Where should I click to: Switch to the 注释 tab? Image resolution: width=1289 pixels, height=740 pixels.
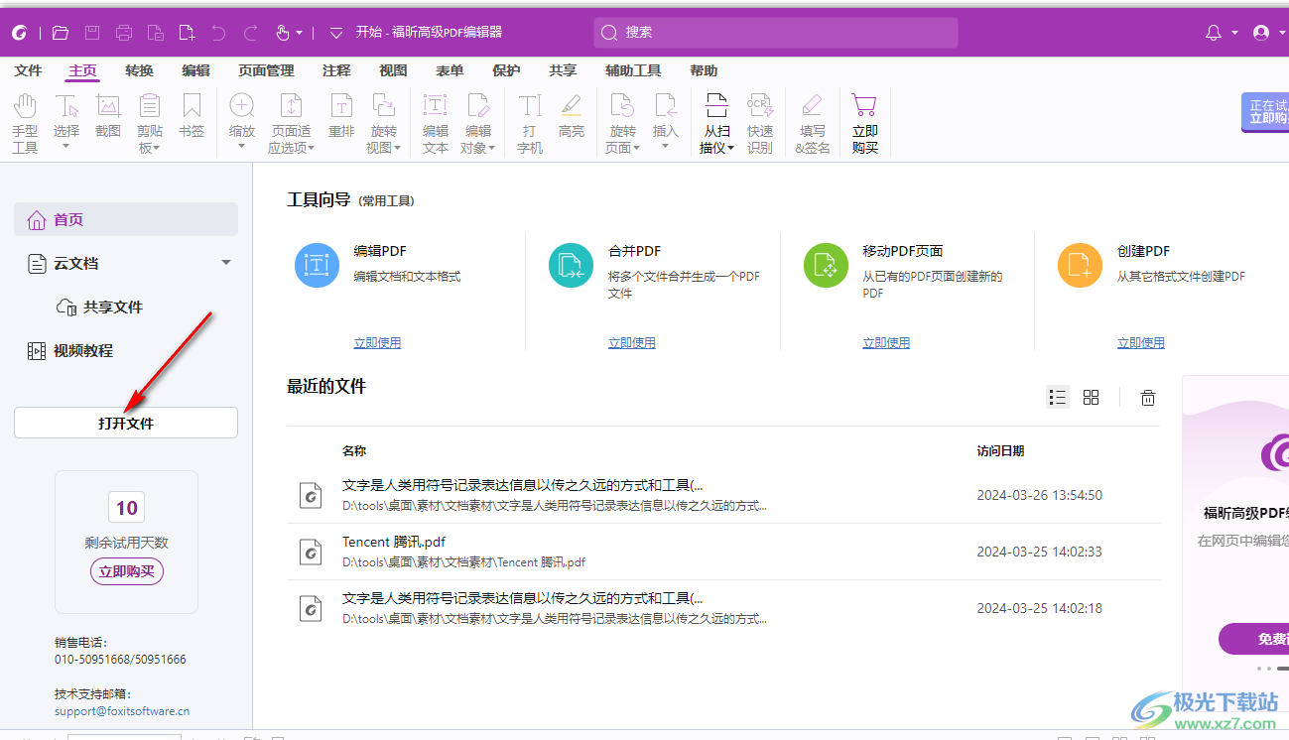337,70
